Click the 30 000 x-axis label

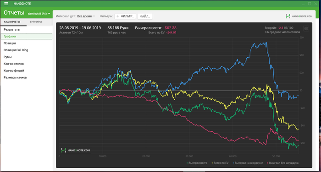[x=189, y=156]
